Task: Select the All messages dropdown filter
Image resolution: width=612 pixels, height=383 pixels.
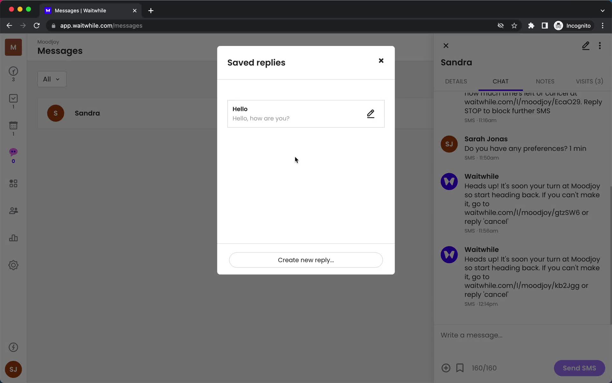Action: [x=51, y=79]
